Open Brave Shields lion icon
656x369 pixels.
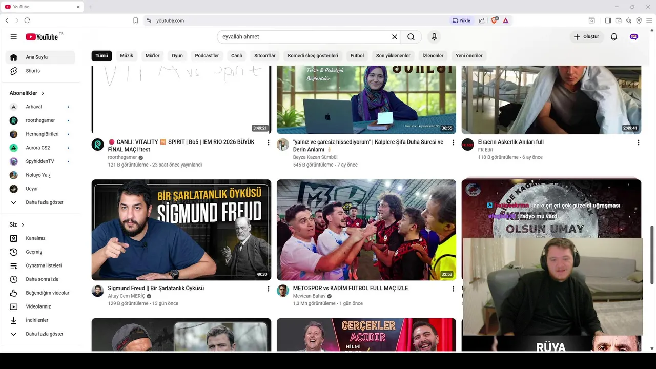point(495,20)
